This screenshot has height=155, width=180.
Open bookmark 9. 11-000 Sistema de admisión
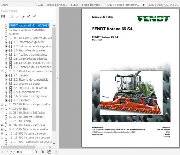28,129
